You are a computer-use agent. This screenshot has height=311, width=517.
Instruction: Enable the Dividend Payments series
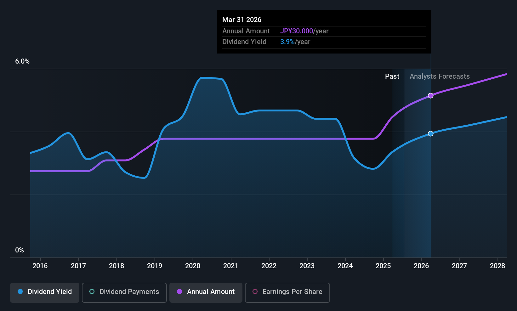[124, 293]
